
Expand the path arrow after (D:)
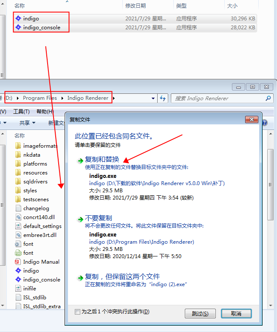[x=18, y=98]
